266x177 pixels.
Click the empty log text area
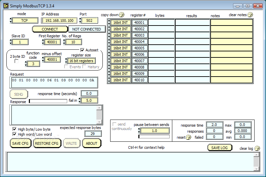click(x=130, y=162)
